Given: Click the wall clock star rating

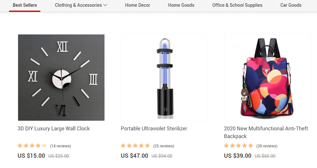Looking at the screenshot, I should click(x=32, y=145).
